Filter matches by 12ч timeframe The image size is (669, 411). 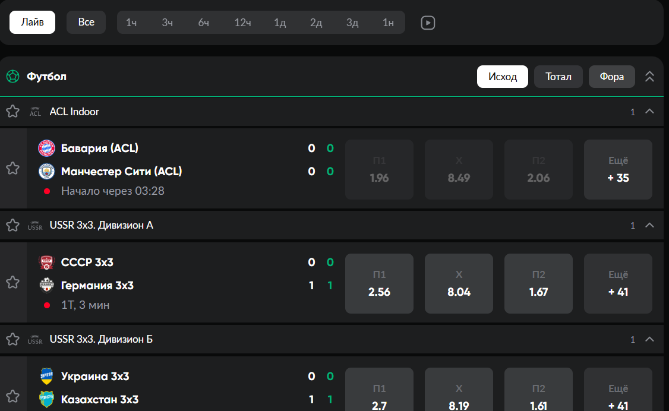pos(242,23)
